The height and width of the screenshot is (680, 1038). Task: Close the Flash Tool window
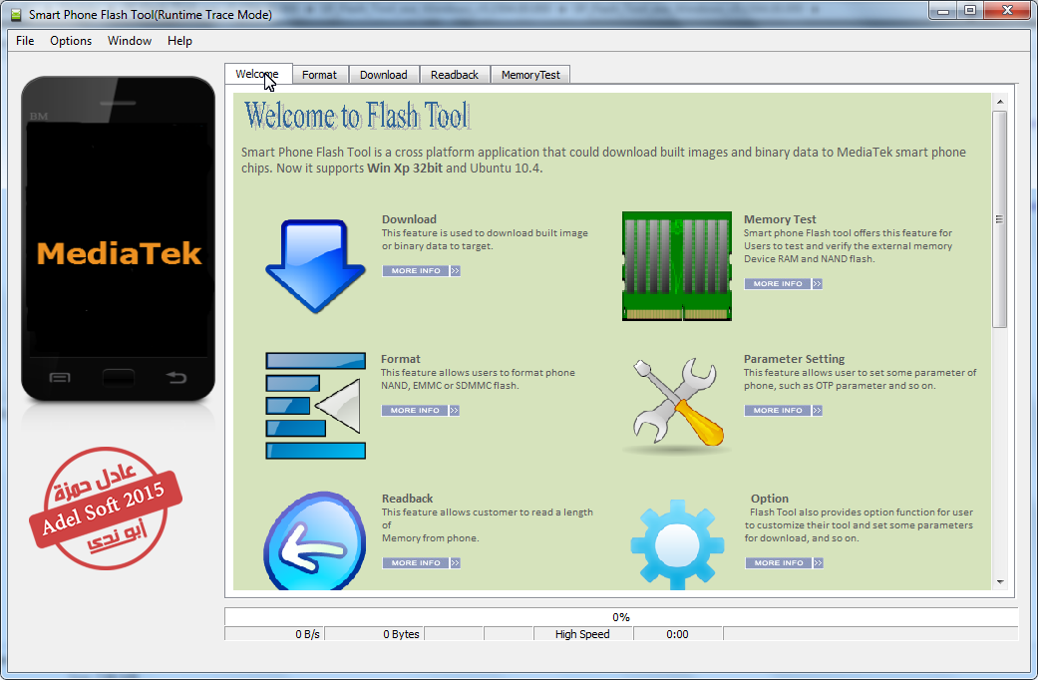click(x=1008, y=11)
